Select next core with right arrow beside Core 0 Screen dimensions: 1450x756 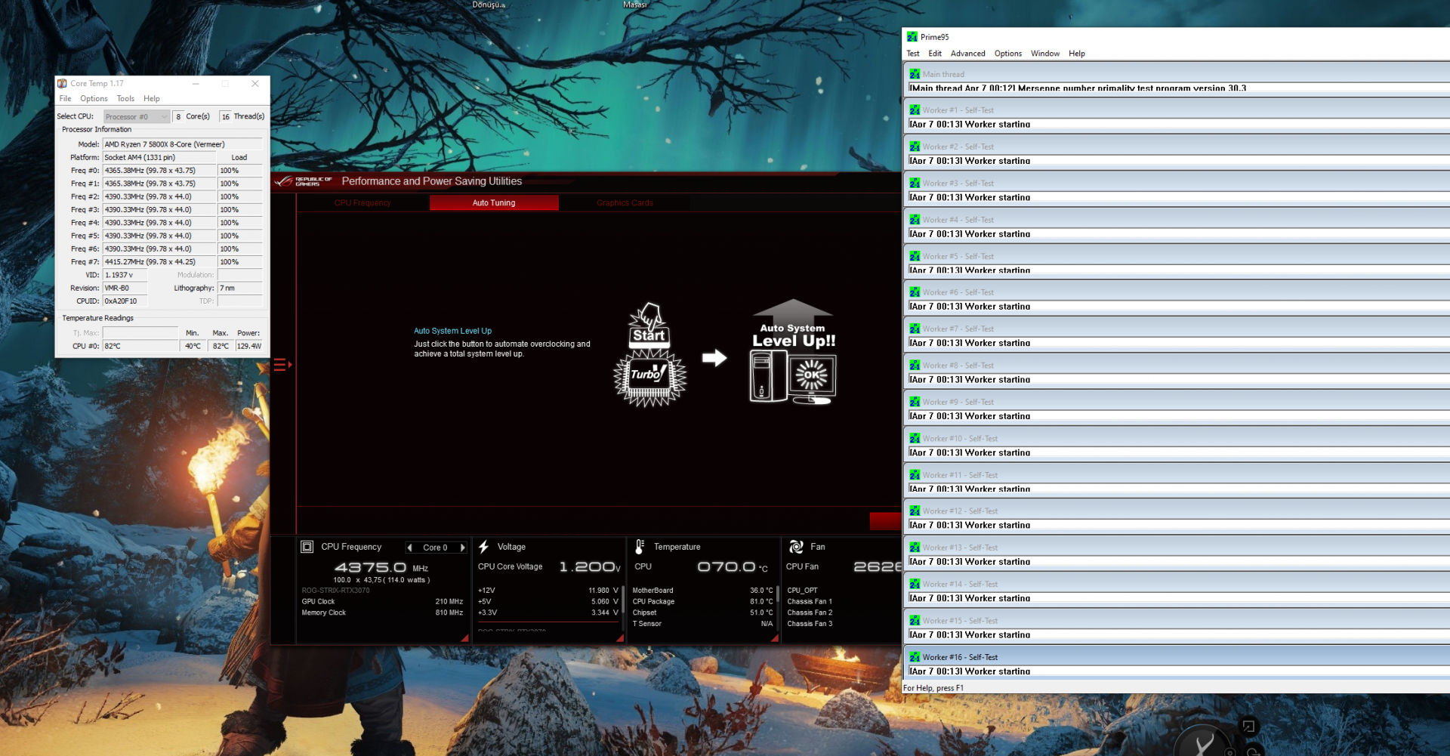pos(462,548)
